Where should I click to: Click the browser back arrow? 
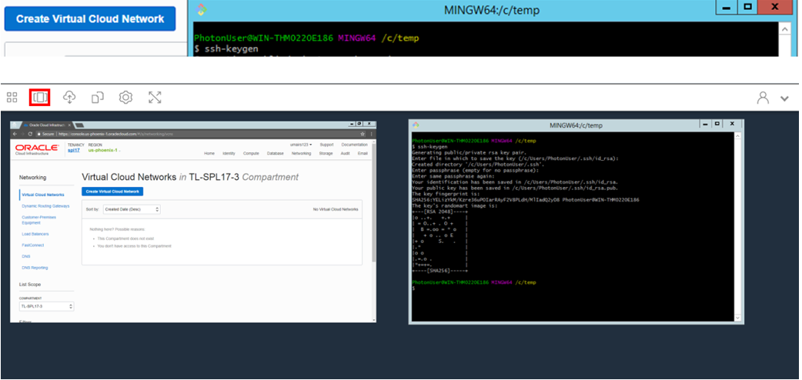tap(15, 134)
